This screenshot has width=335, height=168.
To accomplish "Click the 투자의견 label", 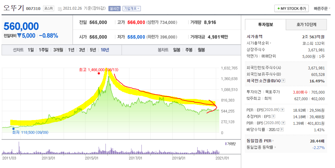I will (254, 92).
